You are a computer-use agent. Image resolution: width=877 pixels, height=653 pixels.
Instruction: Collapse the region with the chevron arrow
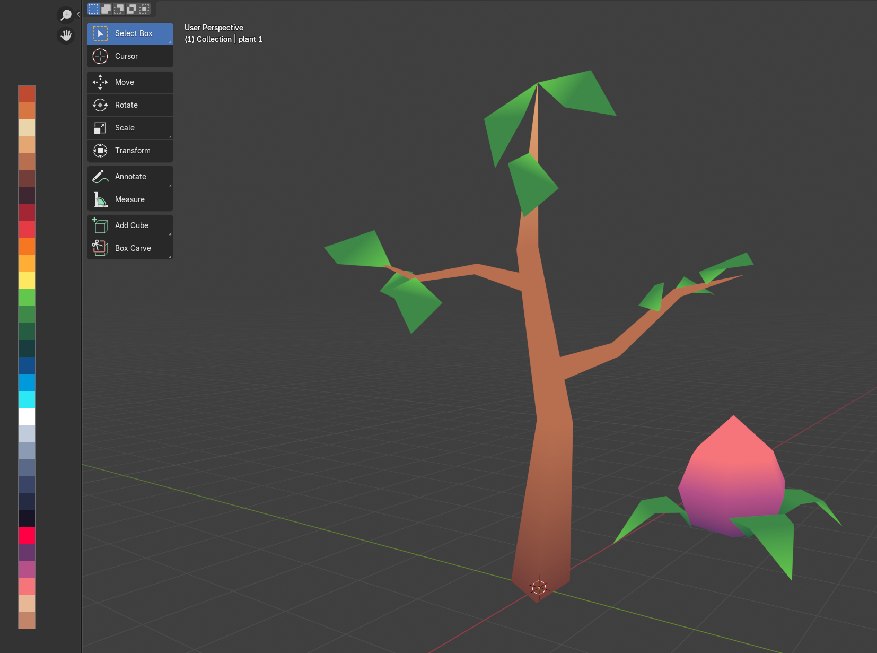pos(78,14)
